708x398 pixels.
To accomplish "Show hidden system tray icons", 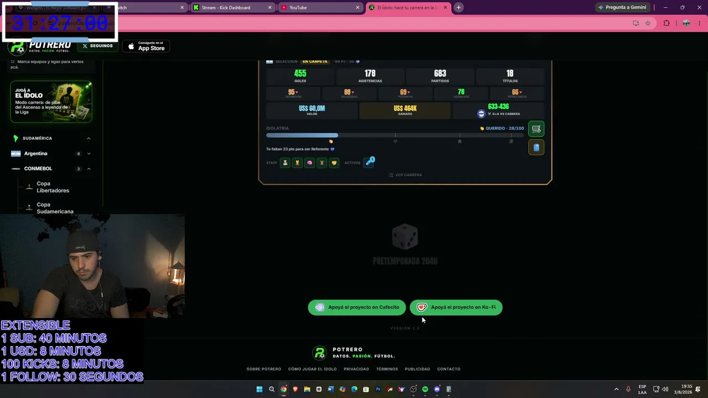I will pos(616,389).
